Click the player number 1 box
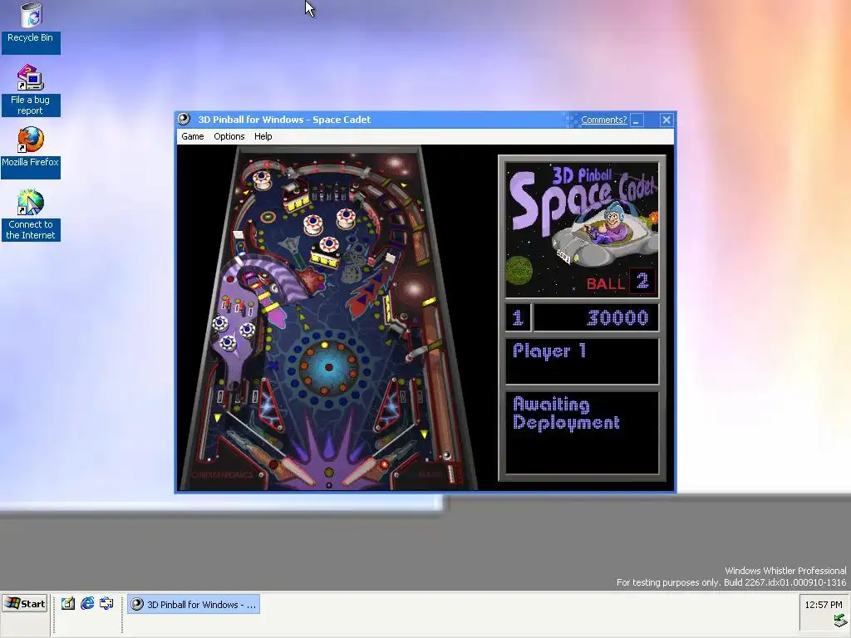 coord(518,317)
